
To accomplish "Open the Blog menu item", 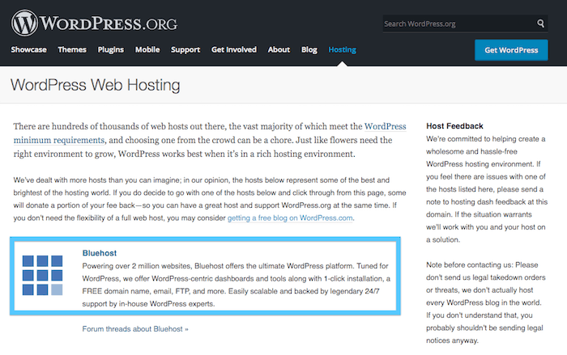I will [309, 49].
